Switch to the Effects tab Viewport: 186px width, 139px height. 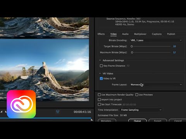(101, 34)
